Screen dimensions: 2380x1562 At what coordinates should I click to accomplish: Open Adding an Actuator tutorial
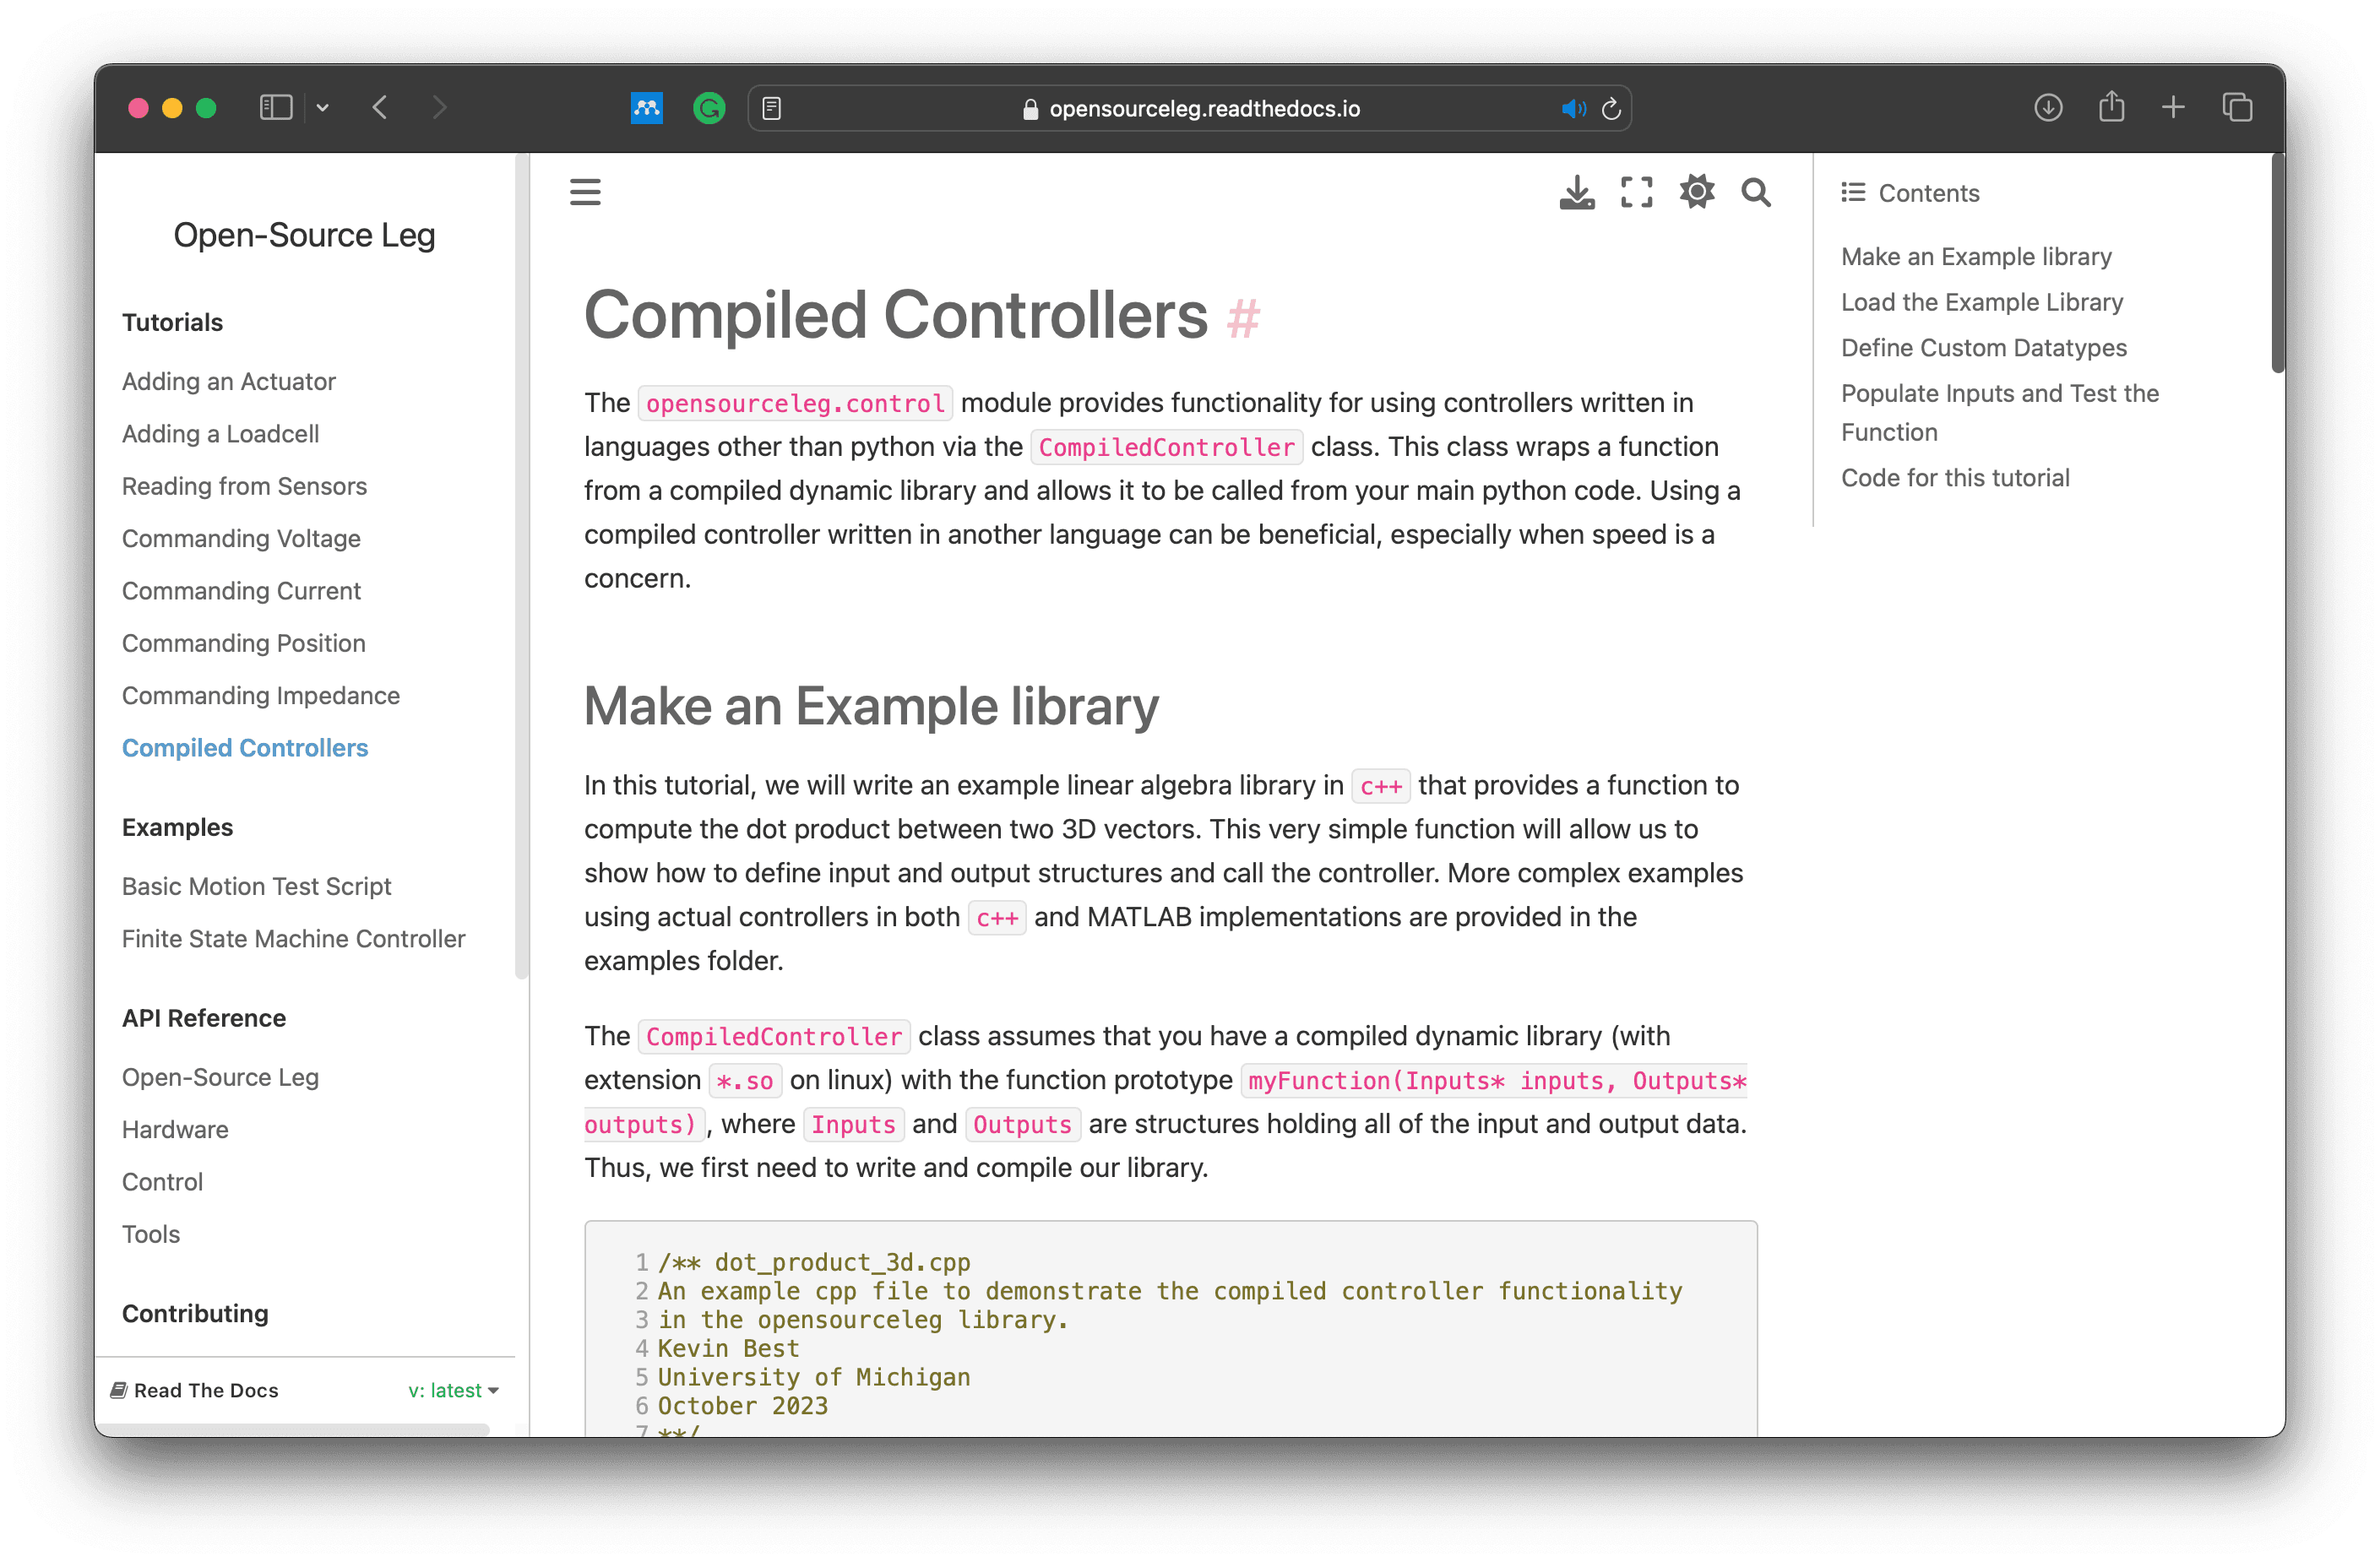click(229, 381)
